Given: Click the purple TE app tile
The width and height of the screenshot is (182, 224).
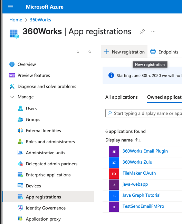Looking at the screenshot, I should 114,207.
